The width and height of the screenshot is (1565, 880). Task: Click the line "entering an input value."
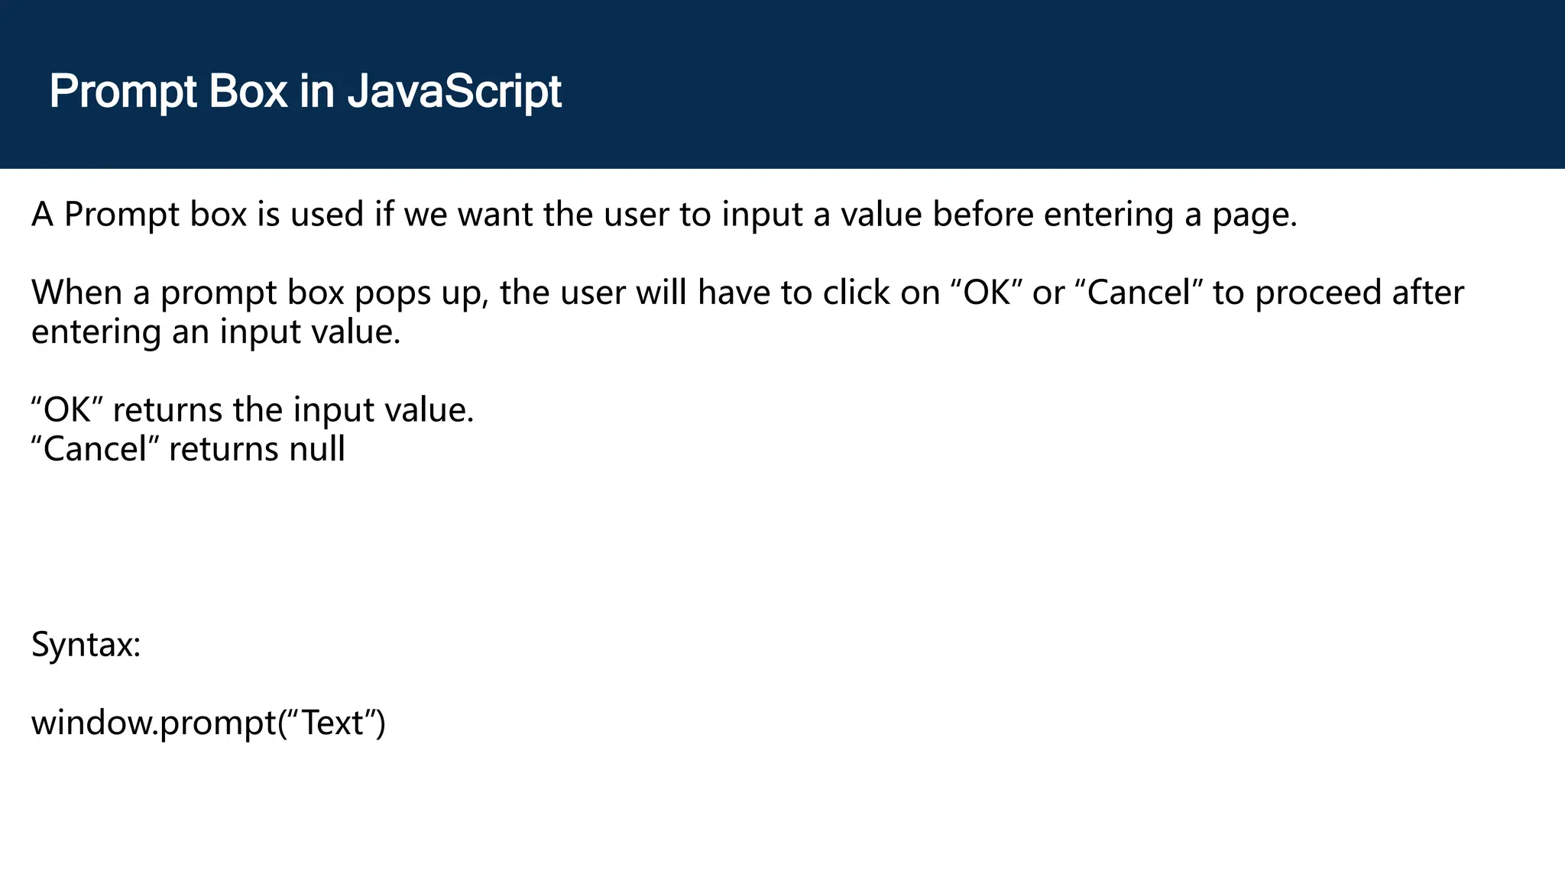(215, 332)
